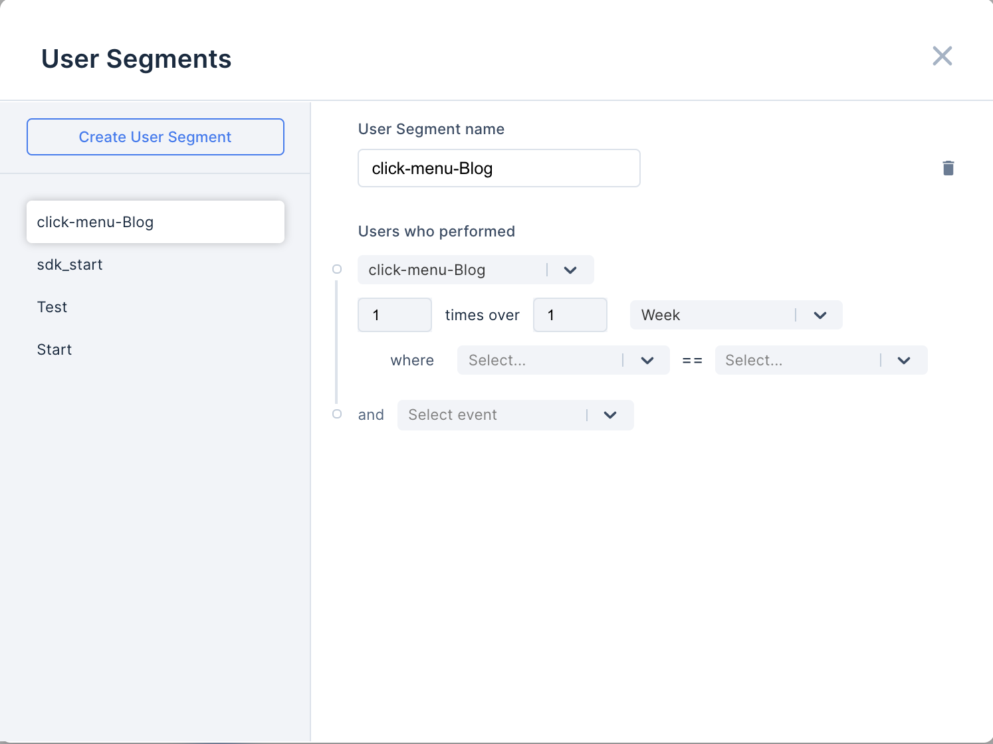Click the Week dropdown chevron arrow
The image size is (993, 744).
click(820, 316)
